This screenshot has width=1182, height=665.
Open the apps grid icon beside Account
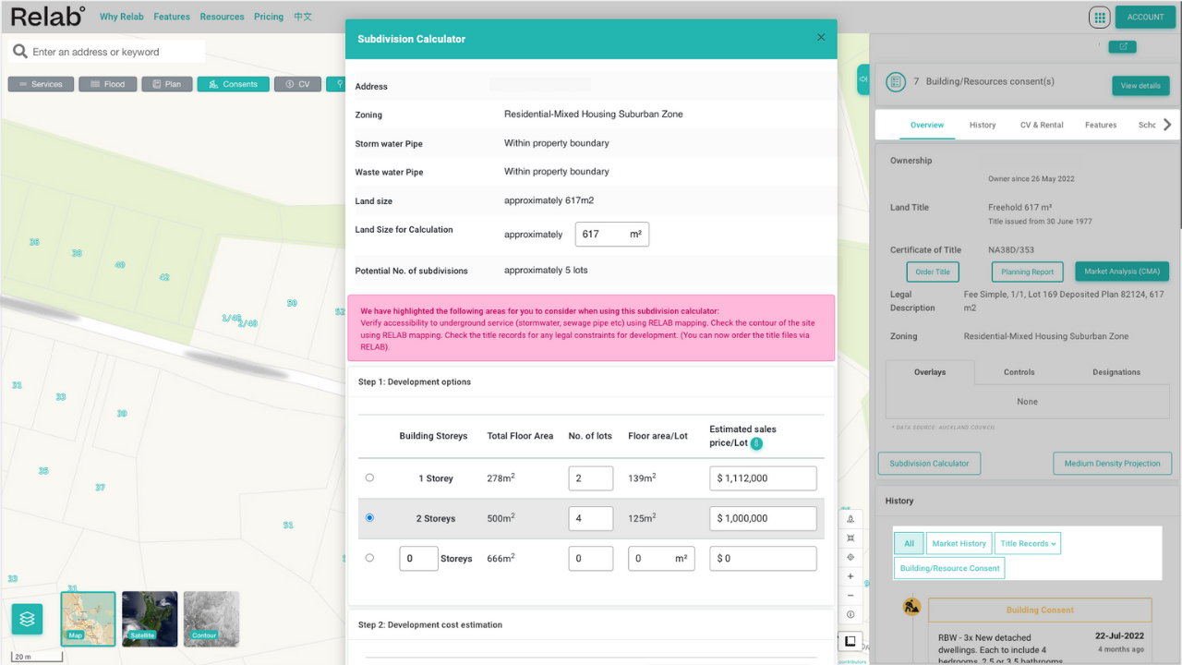[1099, 17]
